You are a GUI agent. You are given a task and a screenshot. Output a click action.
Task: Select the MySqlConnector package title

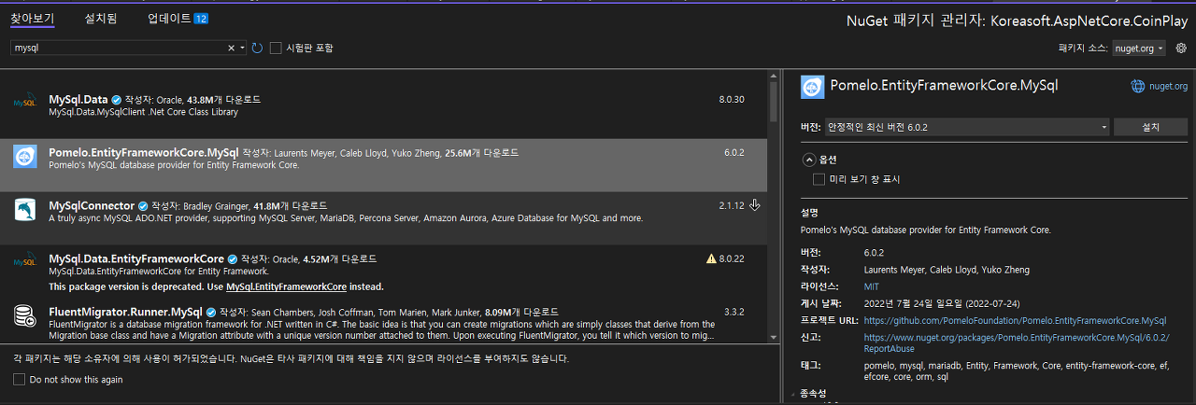(92, 205)
